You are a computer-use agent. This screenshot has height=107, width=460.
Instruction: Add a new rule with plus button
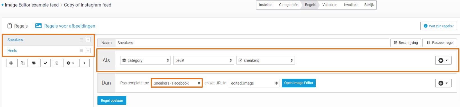click(x=11, y=63)
